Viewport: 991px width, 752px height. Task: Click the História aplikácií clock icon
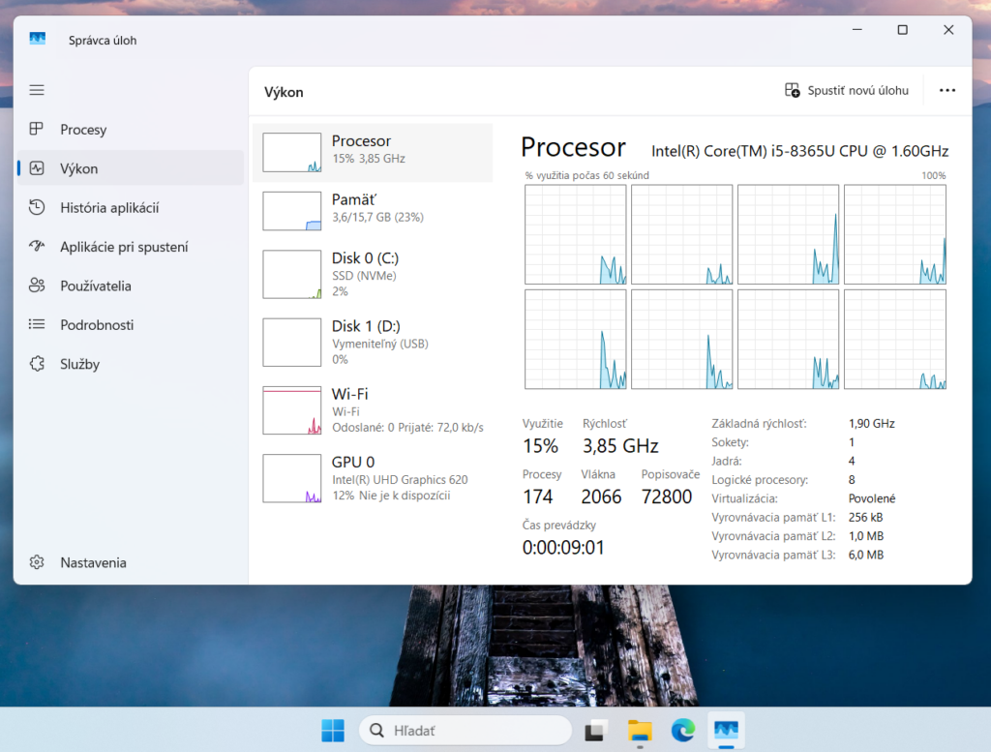pyautogui.click(x=37, y=207)
